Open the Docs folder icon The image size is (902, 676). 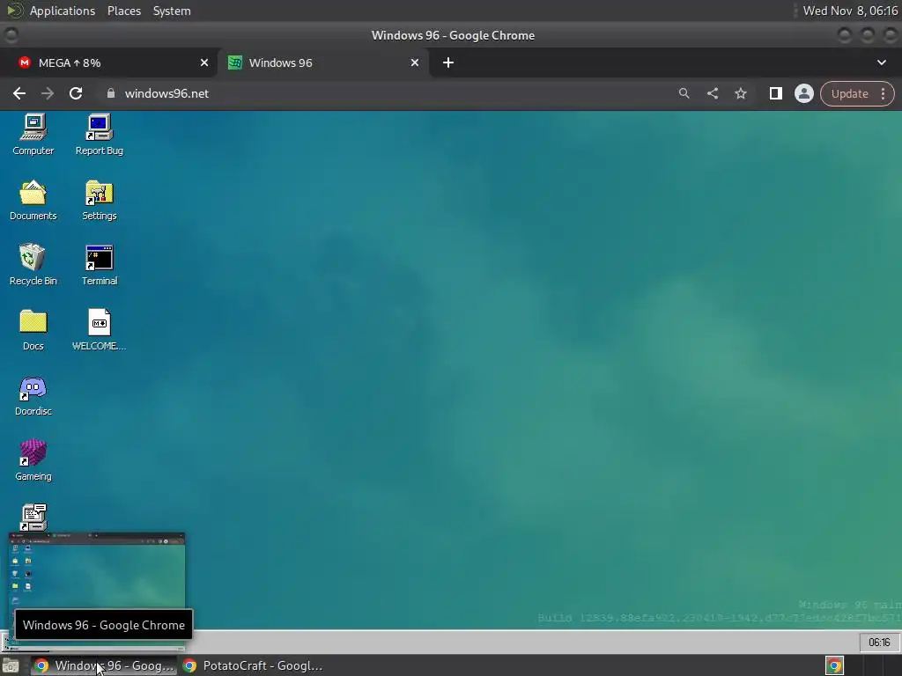[x=33, y=330]
